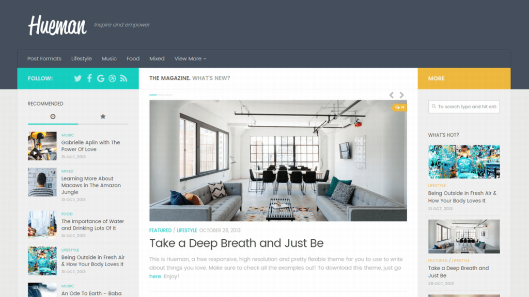The width and height of the screenshot is (529, 297).
Task: Open the Google follow icon
Action: coord(101,78)
